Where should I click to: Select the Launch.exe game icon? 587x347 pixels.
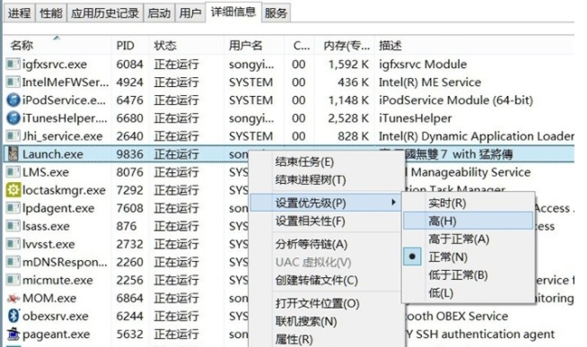click(x=13, y=154)
